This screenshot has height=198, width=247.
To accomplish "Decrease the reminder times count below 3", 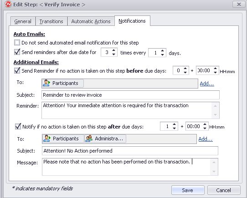I will (113, 54).
